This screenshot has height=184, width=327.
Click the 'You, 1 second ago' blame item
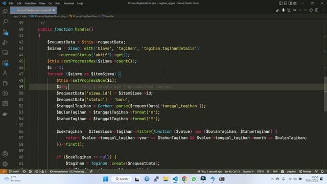(209, 171)
